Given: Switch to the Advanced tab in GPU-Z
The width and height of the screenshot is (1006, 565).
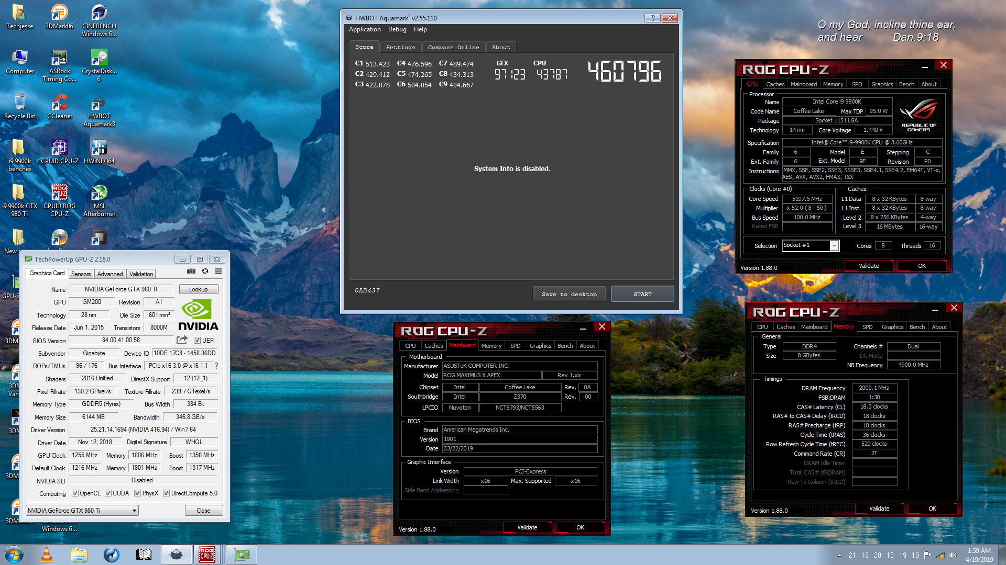Looking at the screenshot, I should click(x=110, y=274).
